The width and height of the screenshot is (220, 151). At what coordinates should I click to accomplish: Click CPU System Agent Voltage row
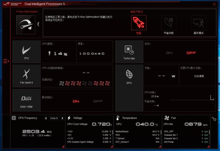point(89,142)
